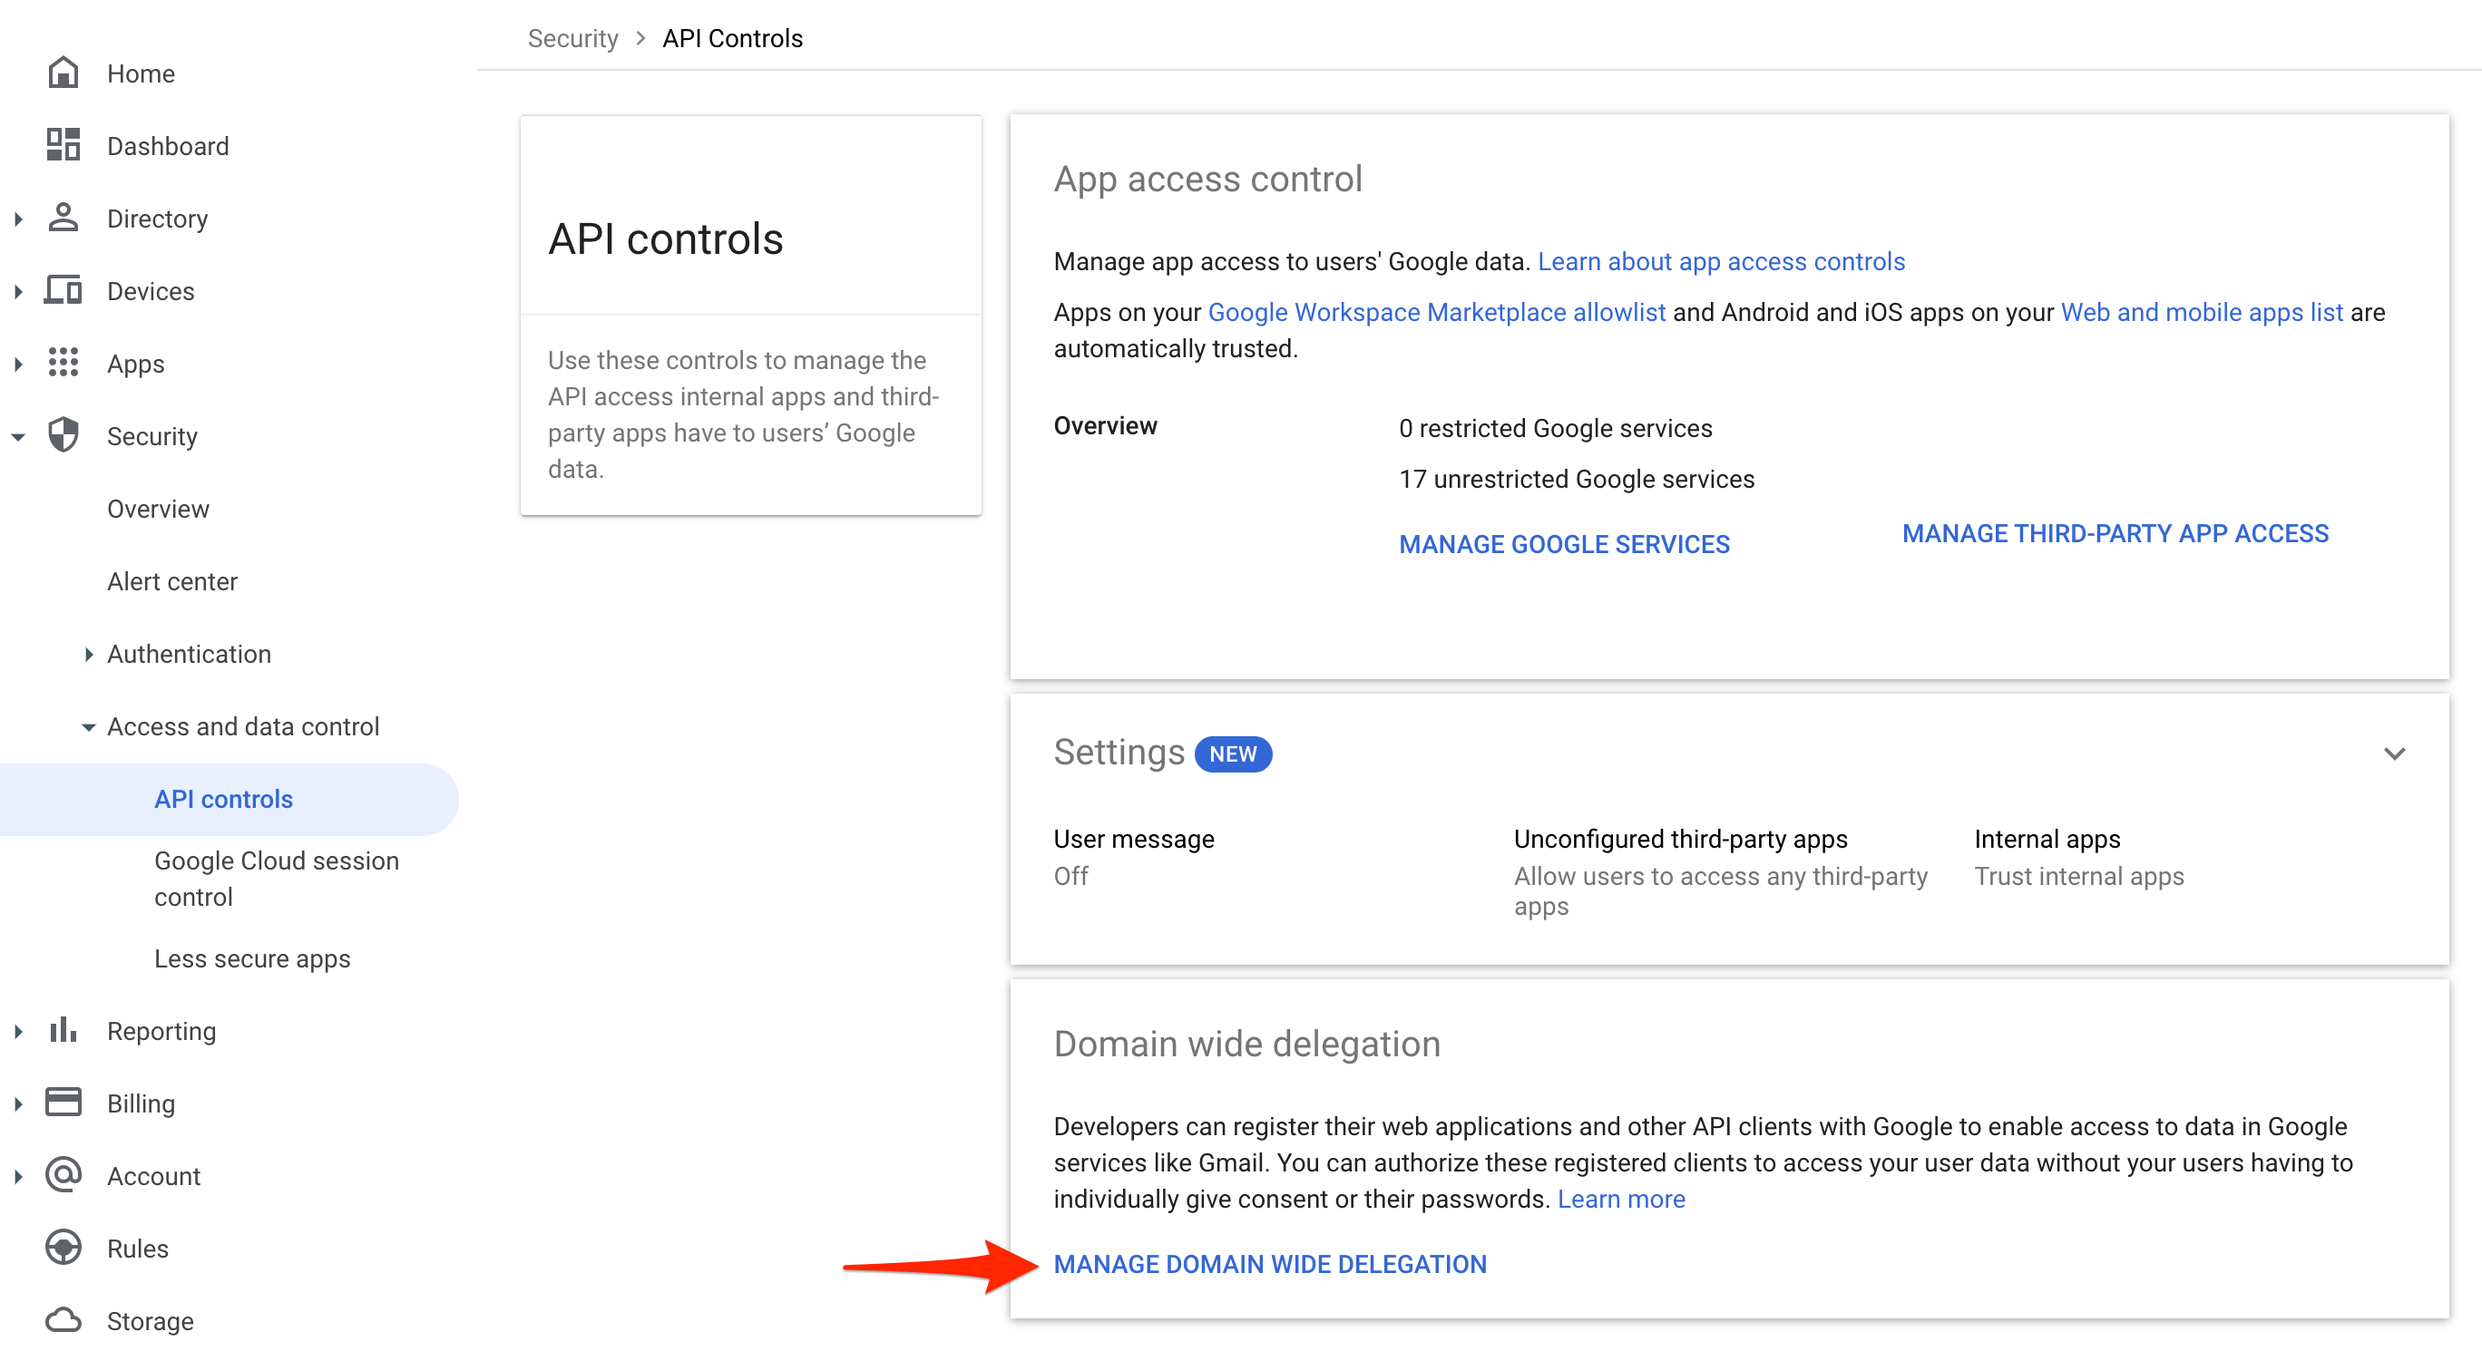2482x1351 pixels.
Task: Click the Billing menu label
Action: point(141,1104)
